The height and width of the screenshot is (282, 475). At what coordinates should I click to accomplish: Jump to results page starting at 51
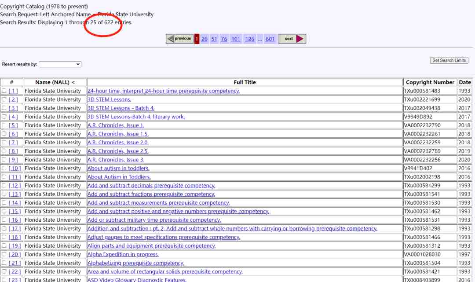(214, 39)
